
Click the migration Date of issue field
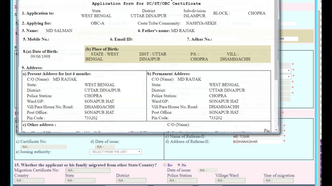(208, 170)
